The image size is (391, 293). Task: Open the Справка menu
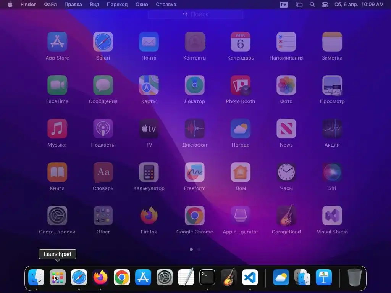click(166, 4)
